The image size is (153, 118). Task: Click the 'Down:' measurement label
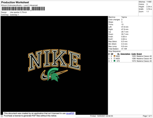tap(111, 34)
